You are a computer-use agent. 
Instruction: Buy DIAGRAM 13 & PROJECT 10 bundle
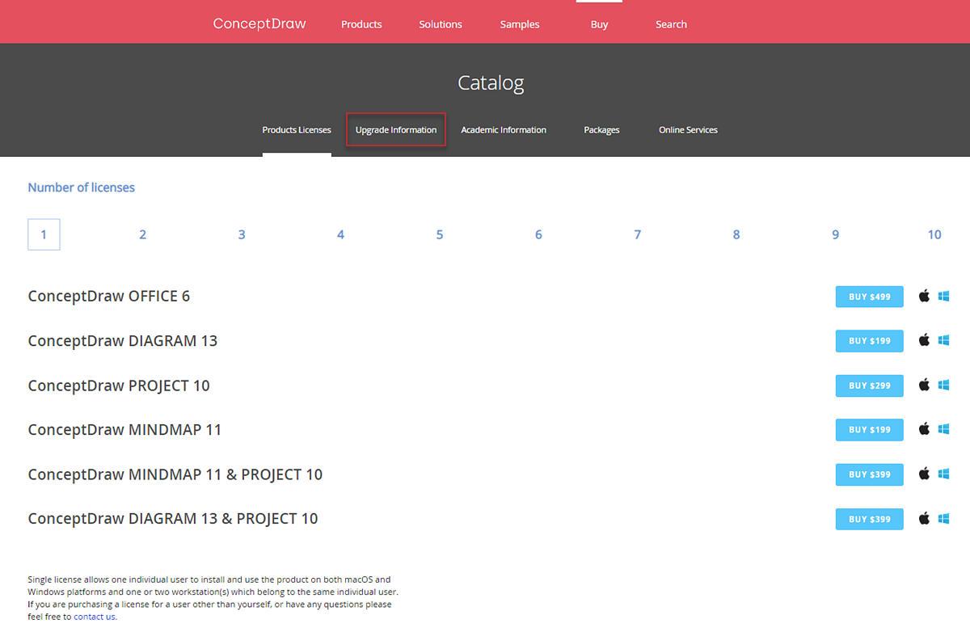(870, 519)
